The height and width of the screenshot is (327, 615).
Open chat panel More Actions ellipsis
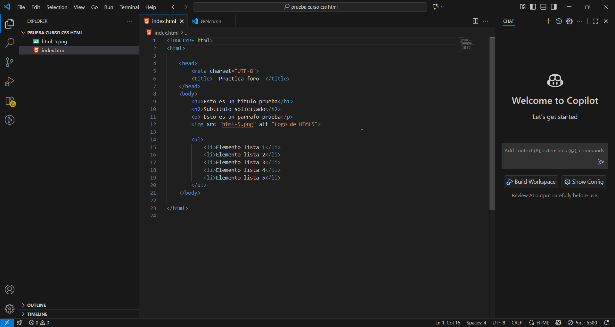click(580, 21)
